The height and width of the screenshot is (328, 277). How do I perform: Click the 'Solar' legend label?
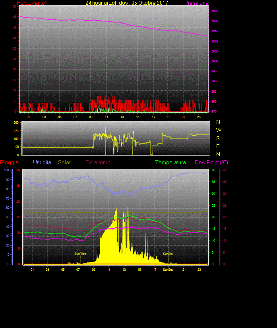(64, 162)
